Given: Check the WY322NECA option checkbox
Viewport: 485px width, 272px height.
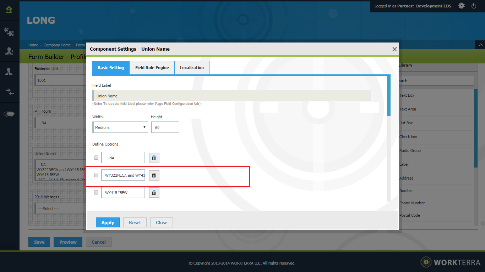Looking at the screenshot, I should (x=96, y=175).
